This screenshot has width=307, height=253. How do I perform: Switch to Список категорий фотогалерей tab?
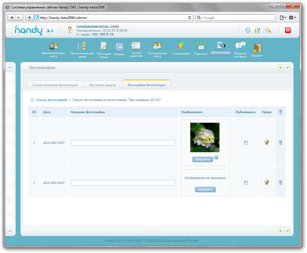pyautogui.click(x=55, y=85)
